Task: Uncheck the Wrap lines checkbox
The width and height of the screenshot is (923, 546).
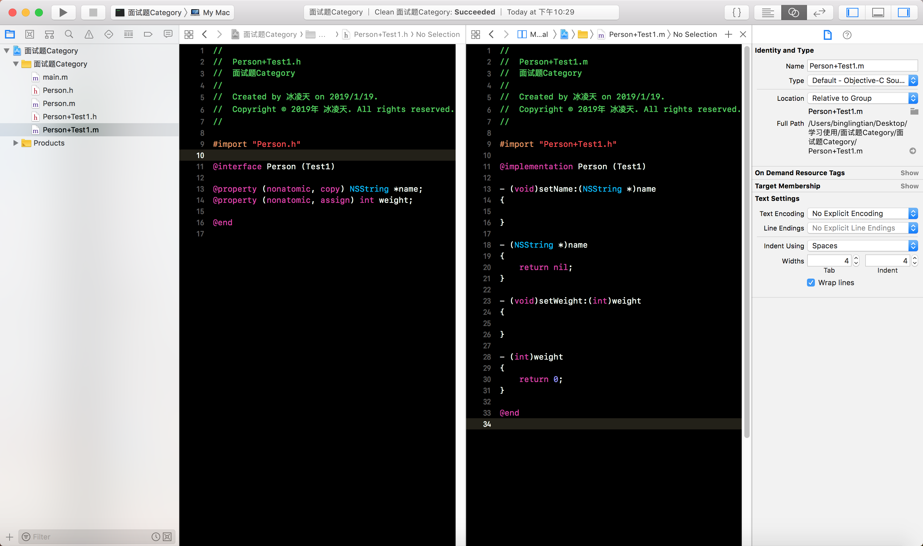Action: pos(811,283)
